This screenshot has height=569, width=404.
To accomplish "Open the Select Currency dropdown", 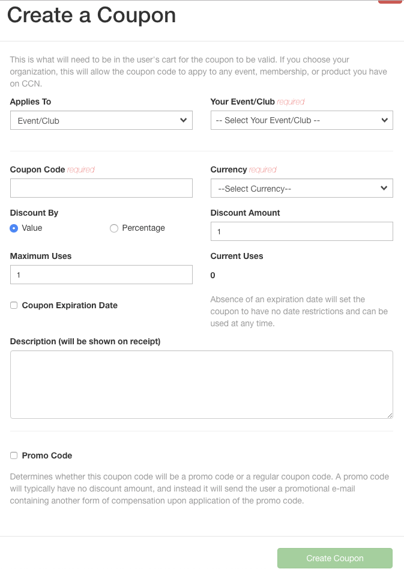I will [301, 189].
